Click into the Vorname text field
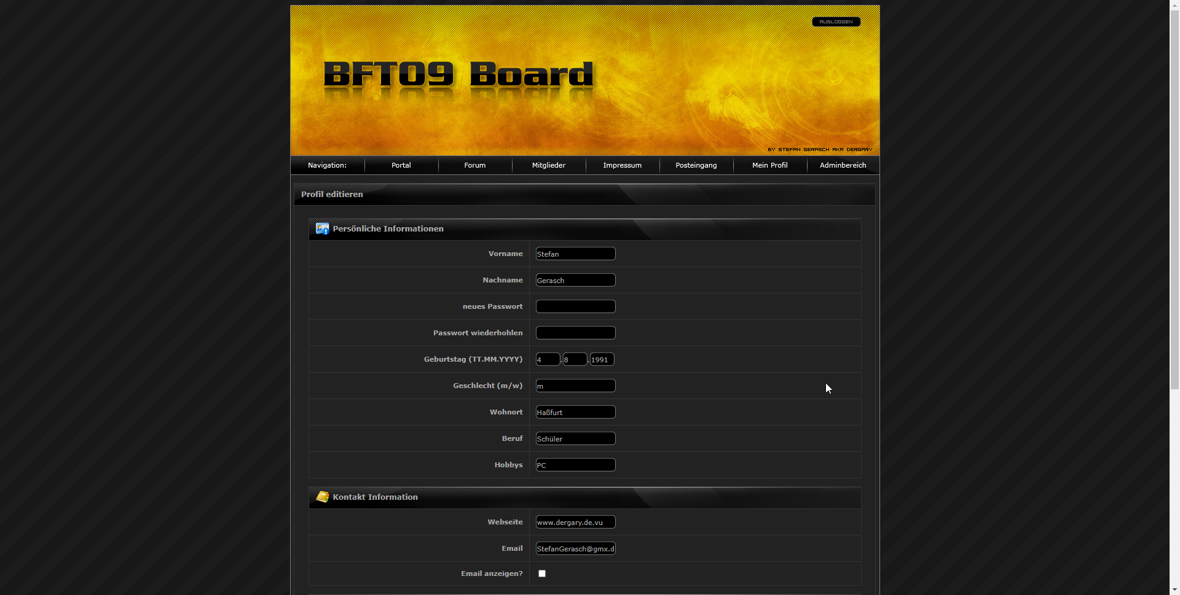 [x=575, y=254]
